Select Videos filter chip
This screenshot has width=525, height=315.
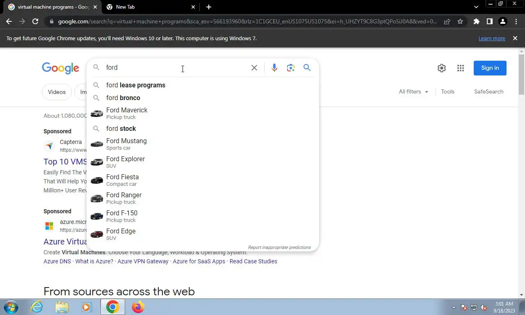[57, 92]
